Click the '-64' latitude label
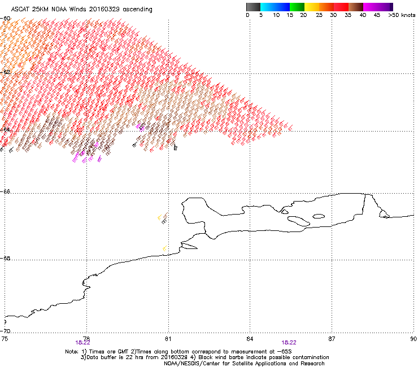Viewport: 418px width, 367px height. [5, 130]
